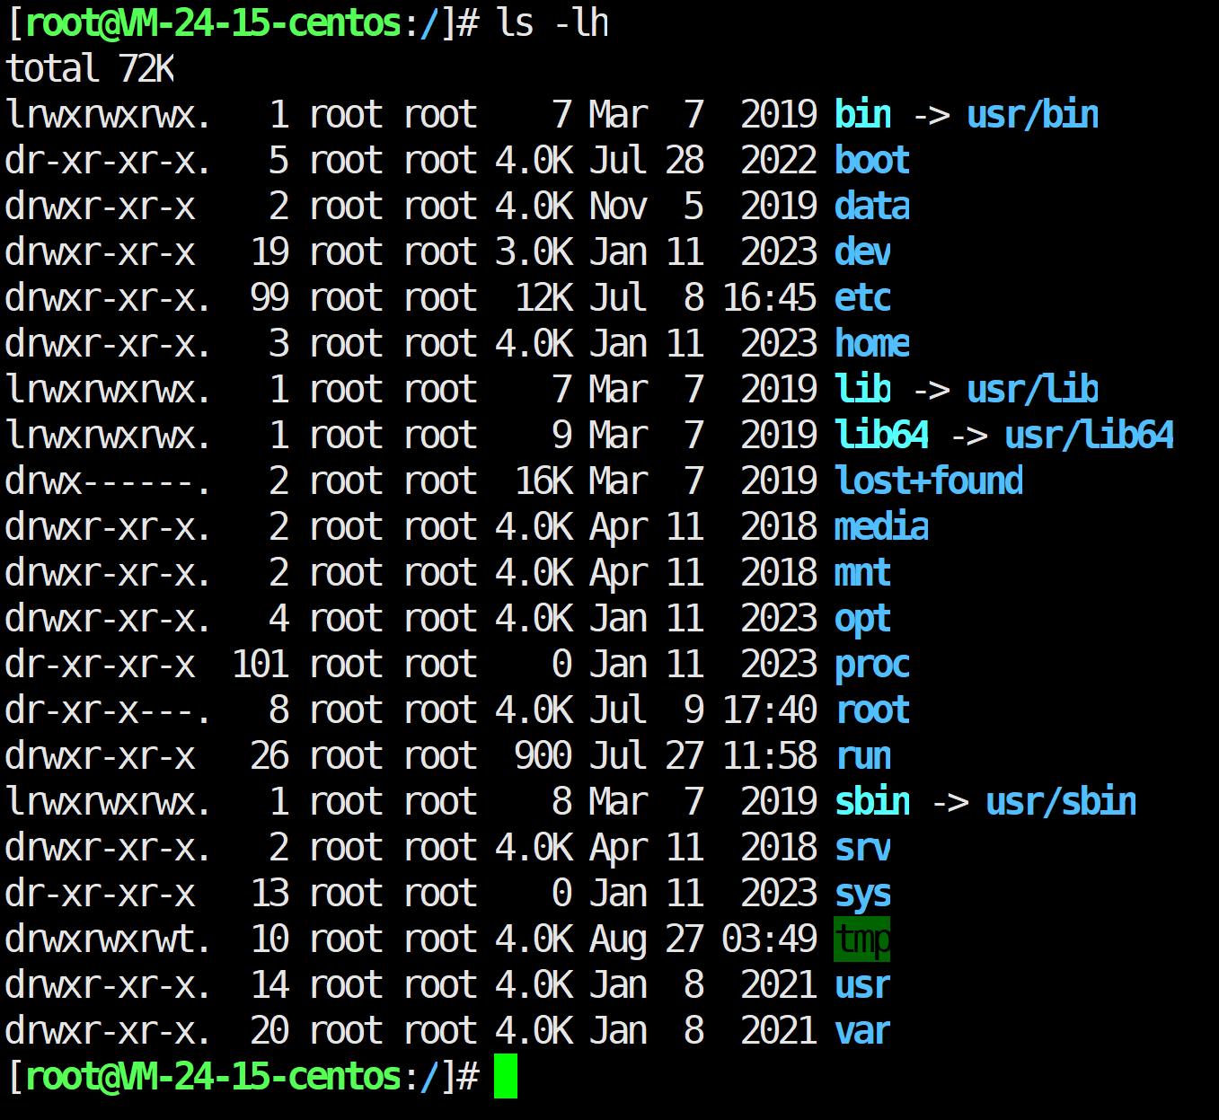Click link count '26' in run row
This screenshot has height=1120, width=1219.
[269, 755]
